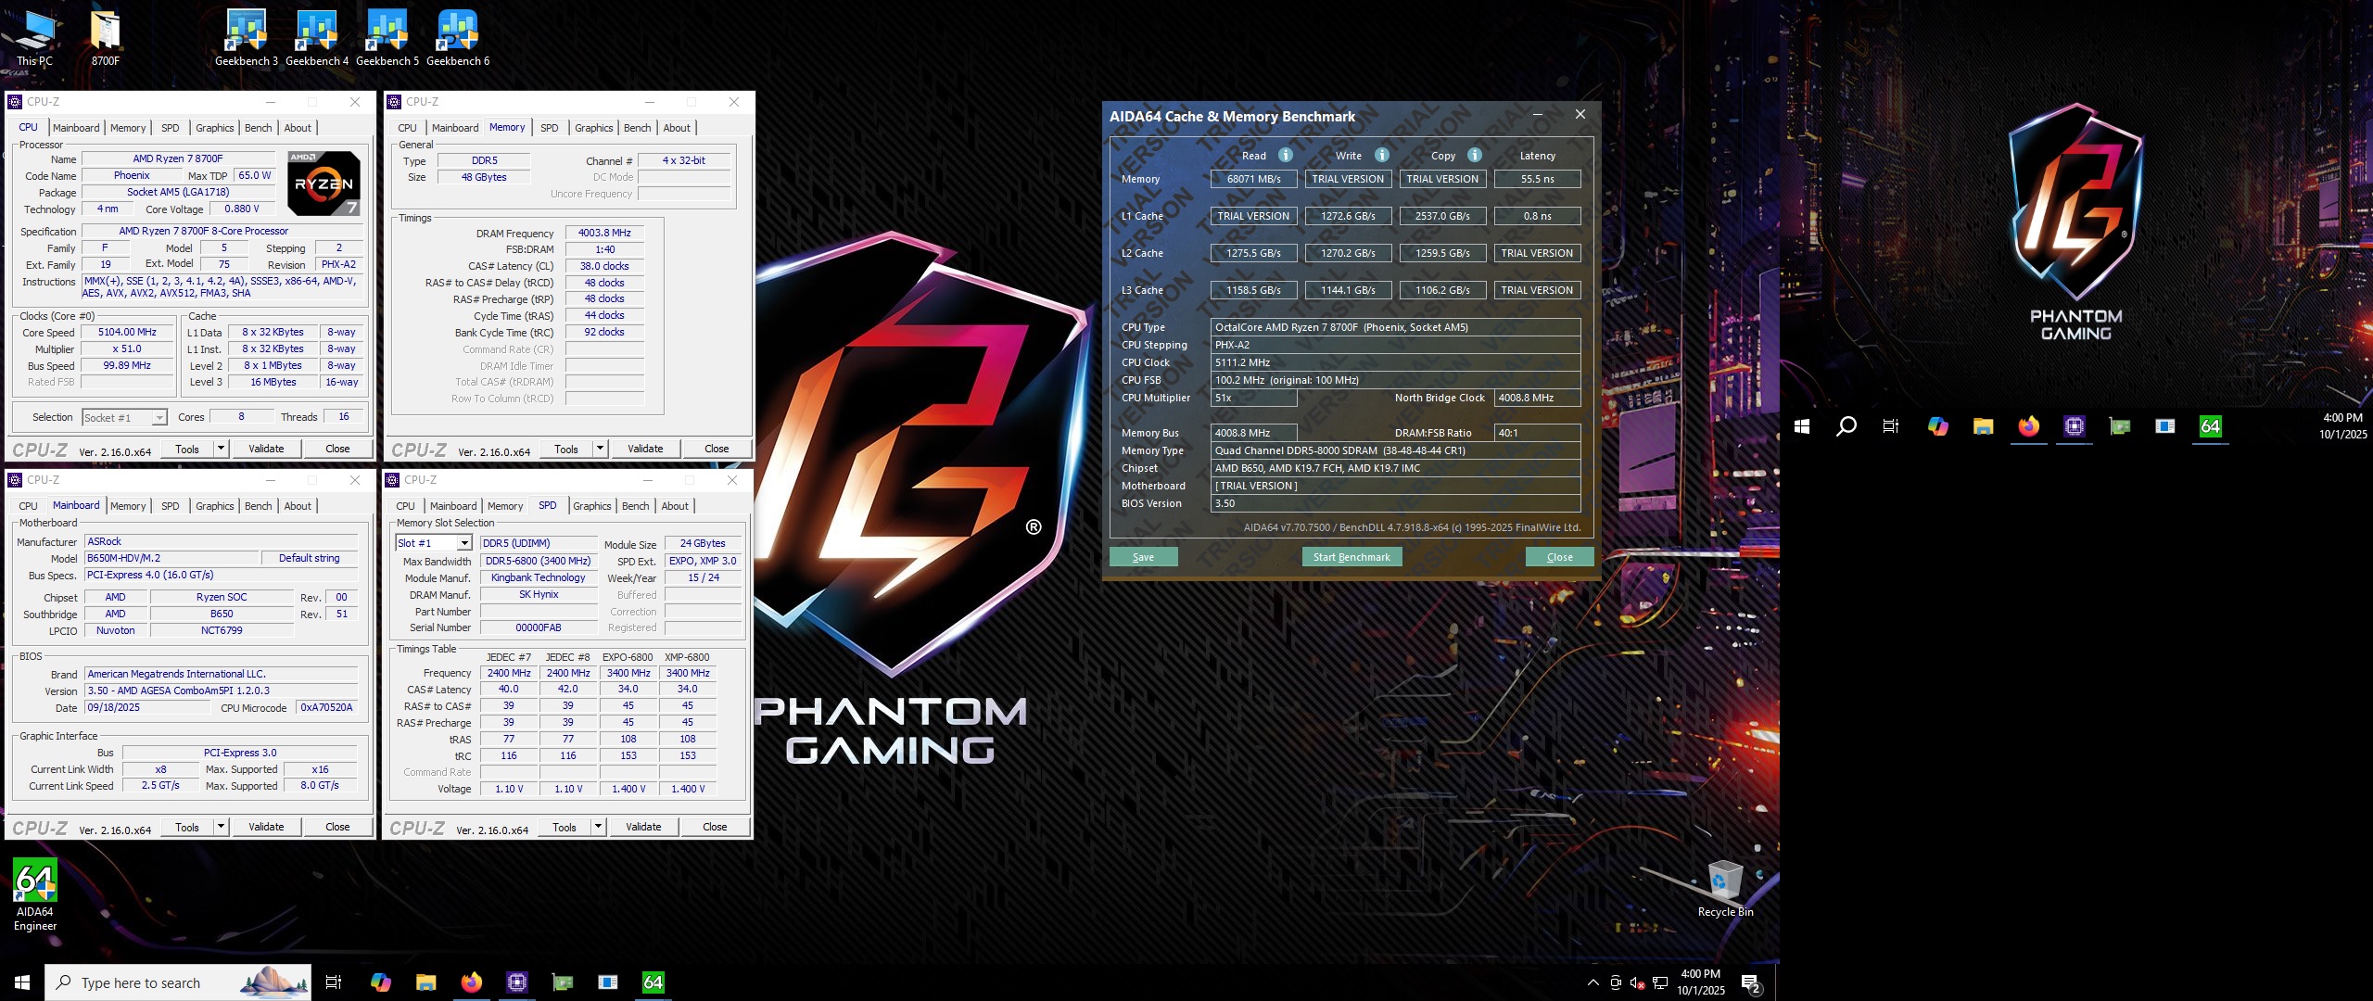Click Validate in the Memory CPU-Z window

point(645,449)
